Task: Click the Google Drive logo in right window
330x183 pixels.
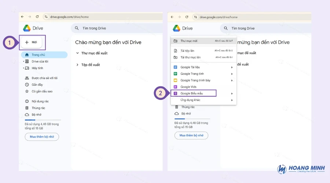Action: point(176,28)
